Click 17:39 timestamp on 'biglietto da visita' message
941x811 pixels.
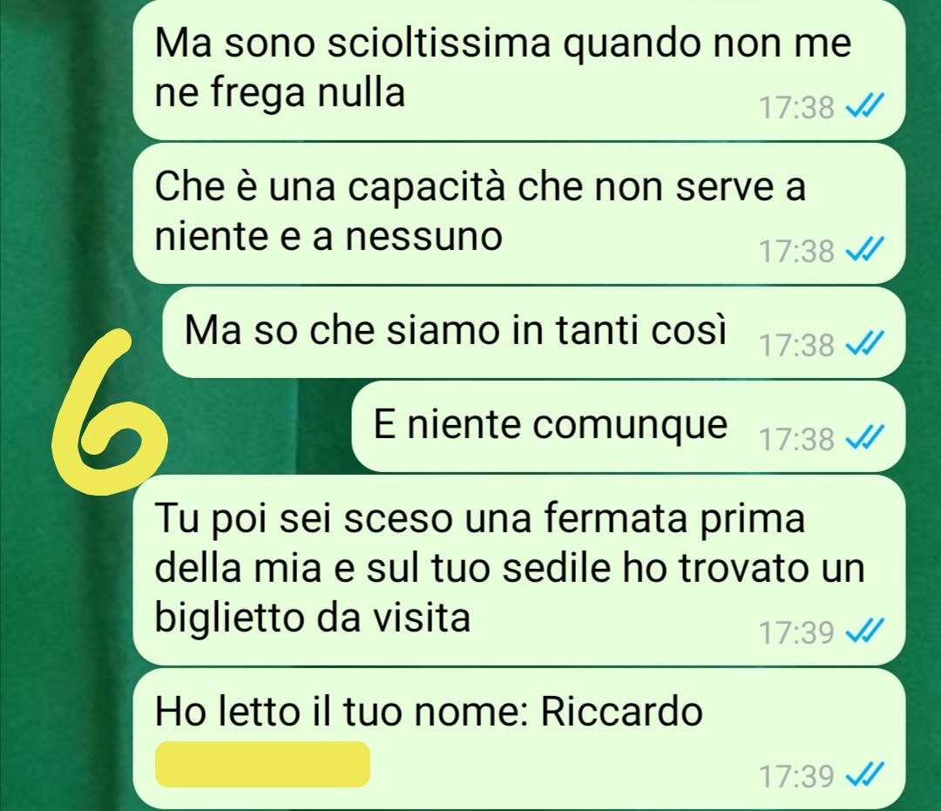point(796,632)
